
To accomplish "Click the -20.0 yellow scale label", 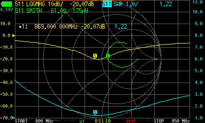I will click(x=6, y=59).
